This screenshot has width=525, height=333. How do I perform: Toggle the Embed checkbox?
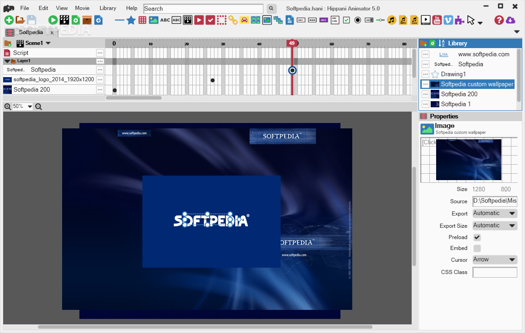477,248
